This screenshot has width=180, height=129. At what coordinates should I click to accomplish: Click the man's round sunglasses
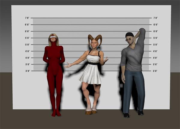coord(129,39)
